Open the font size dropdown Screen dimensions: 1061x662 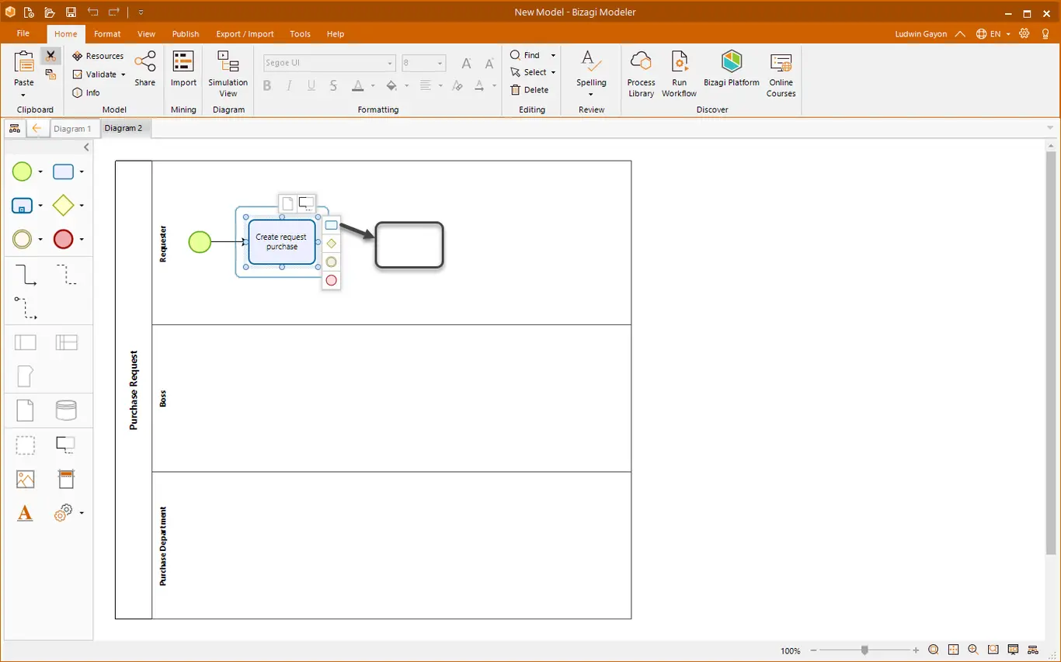(440, 63)
